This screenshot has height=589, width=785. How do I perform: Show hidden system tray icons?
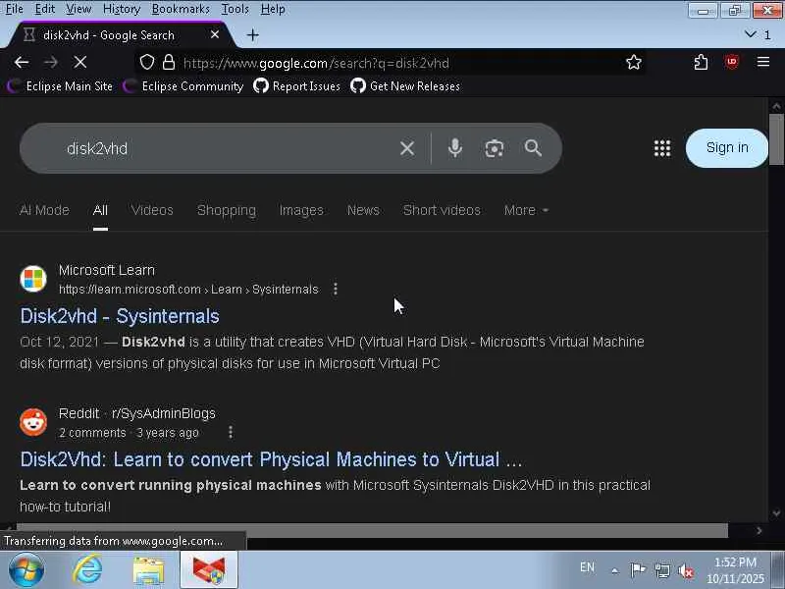click(x=614, y=570)
